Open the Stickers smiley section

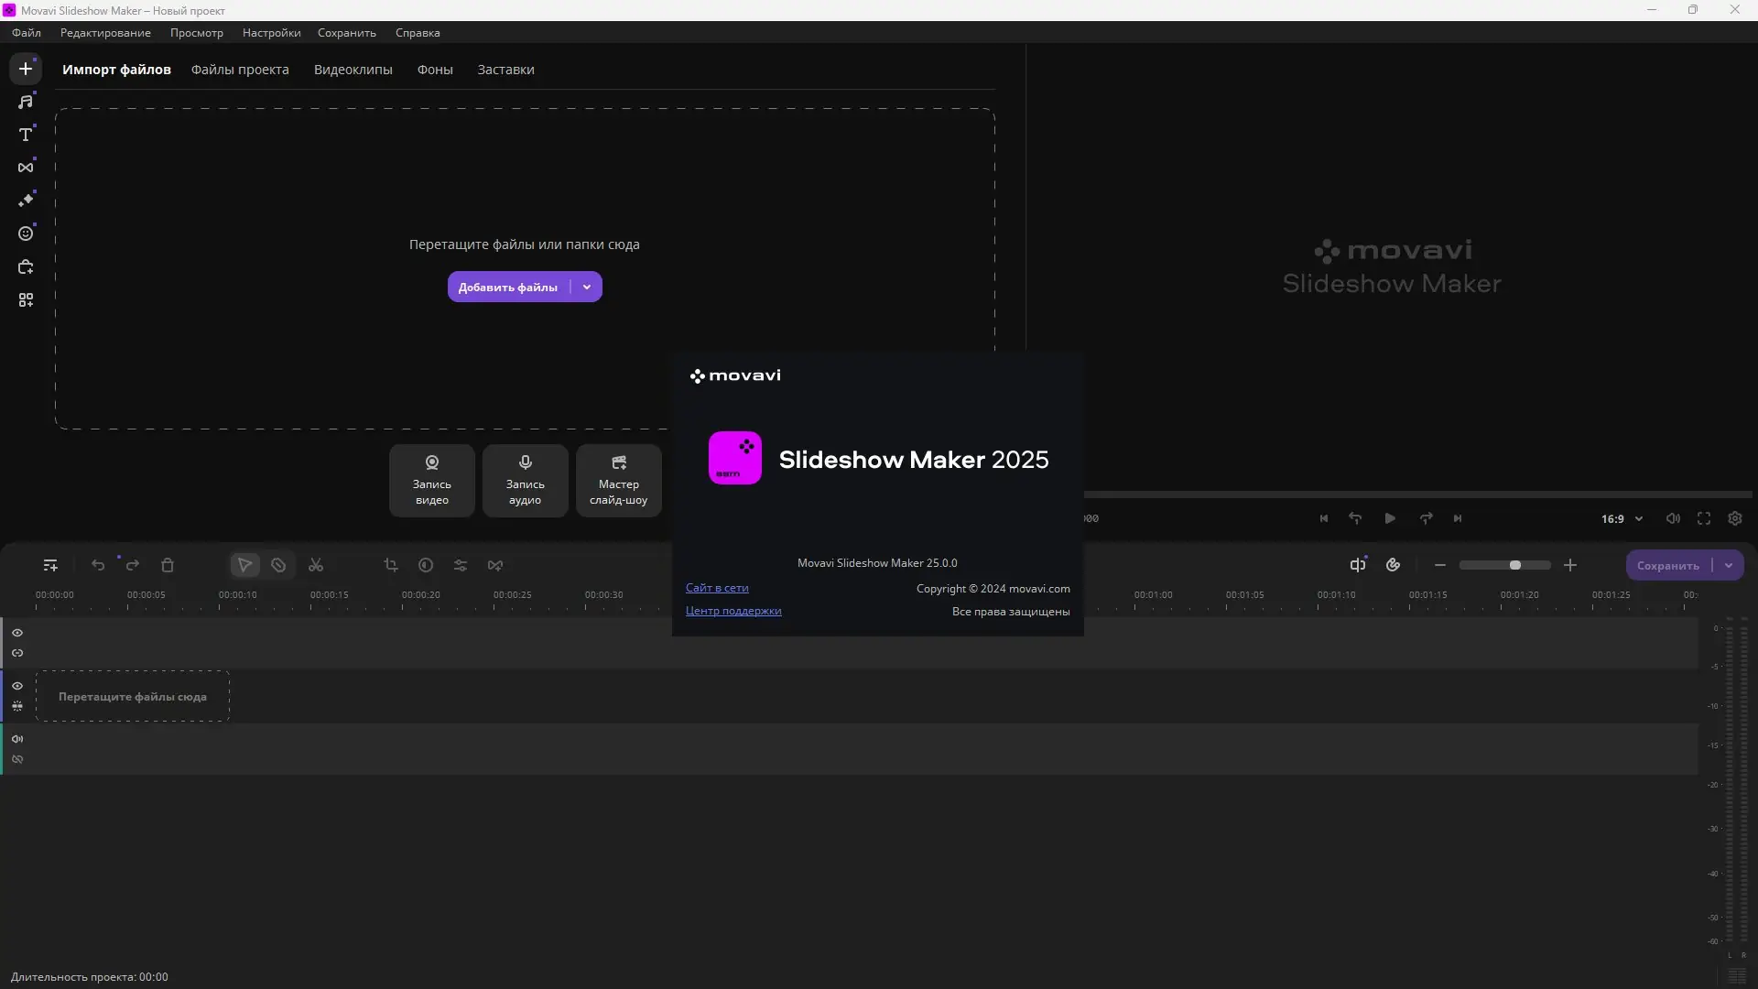click(26, 234)
